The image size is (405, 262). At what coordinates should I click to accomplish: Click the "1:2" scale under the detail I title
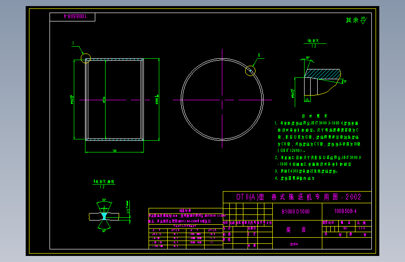pyautogui.click(x=314, y=46)
